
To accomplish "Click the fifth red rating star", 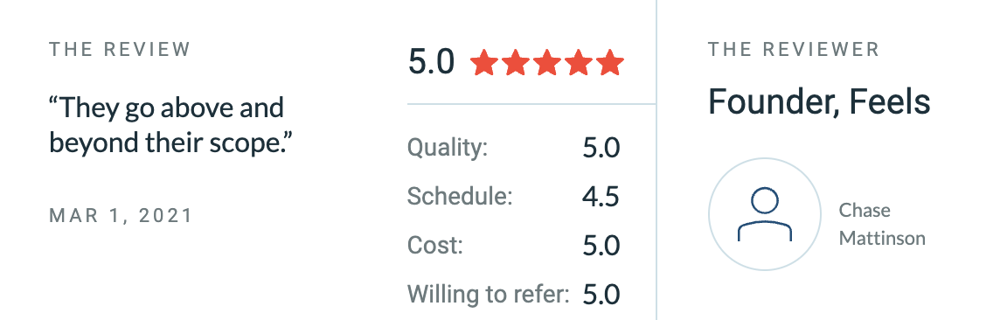I will [610, 64].
